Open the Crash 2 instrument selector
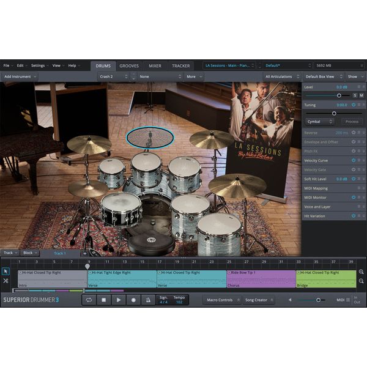 point(113,76)
